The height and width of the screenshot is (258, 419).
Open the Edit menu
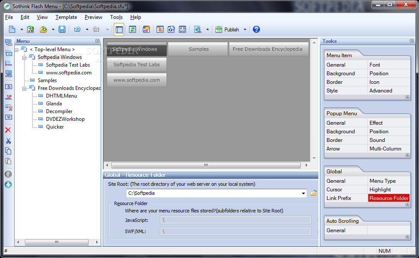[x=25, y=17]
